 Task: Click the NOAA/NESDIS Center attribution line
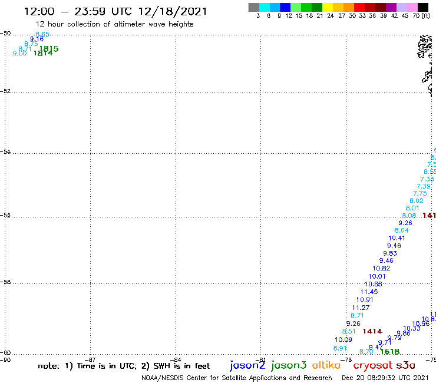point(237,378)
